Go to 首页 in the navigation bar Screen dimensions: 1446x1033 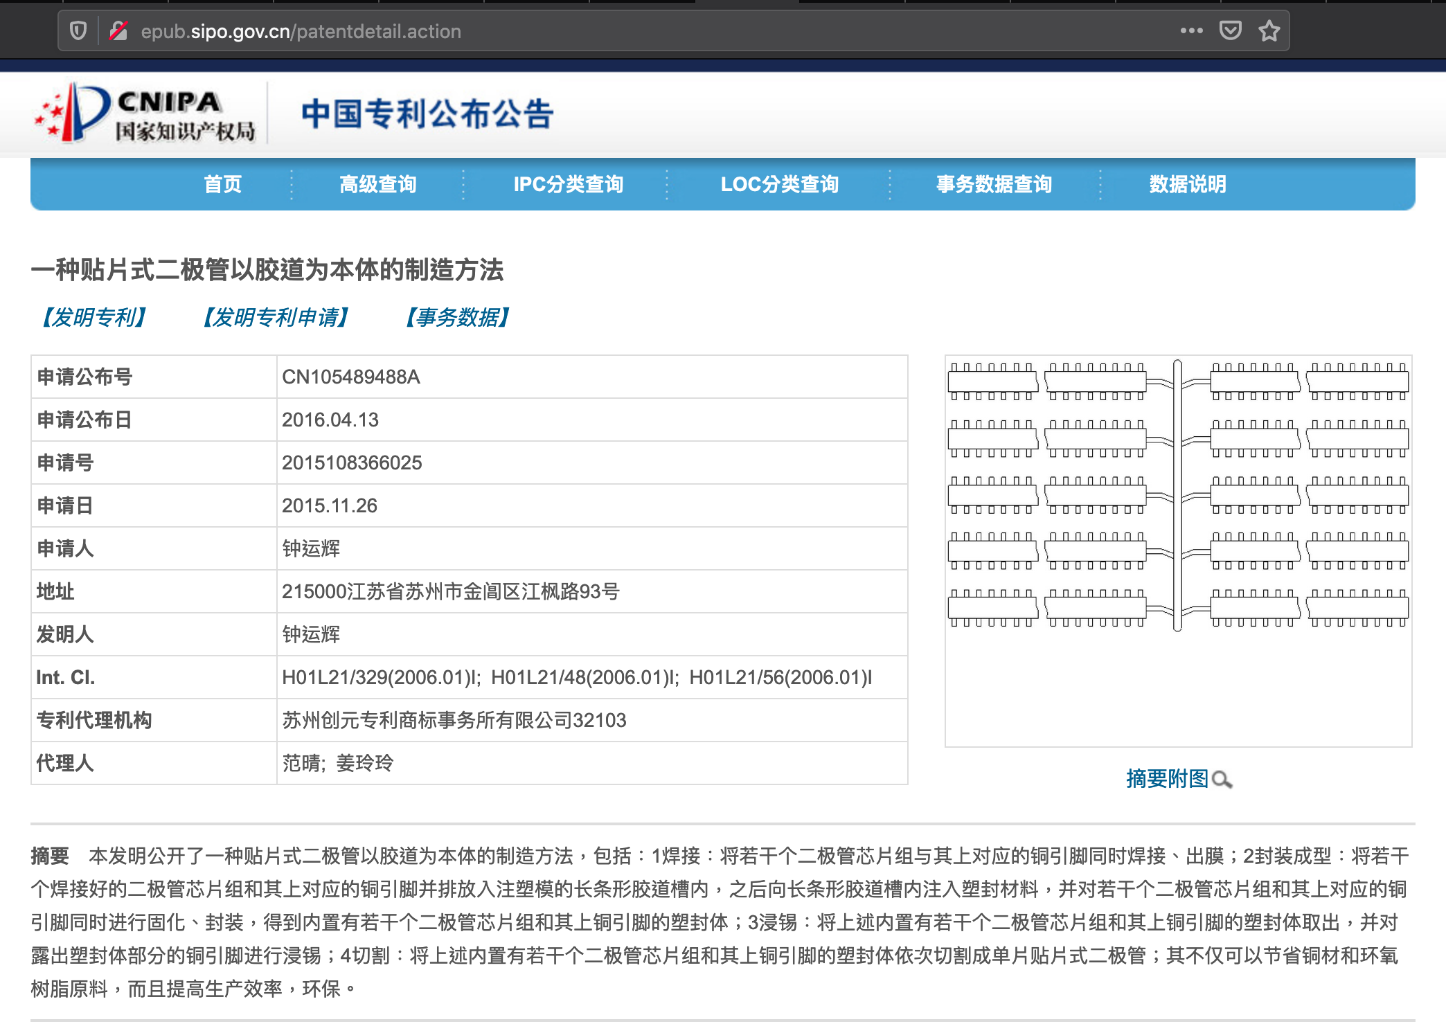pyautogui.click(x=223, y=184)
